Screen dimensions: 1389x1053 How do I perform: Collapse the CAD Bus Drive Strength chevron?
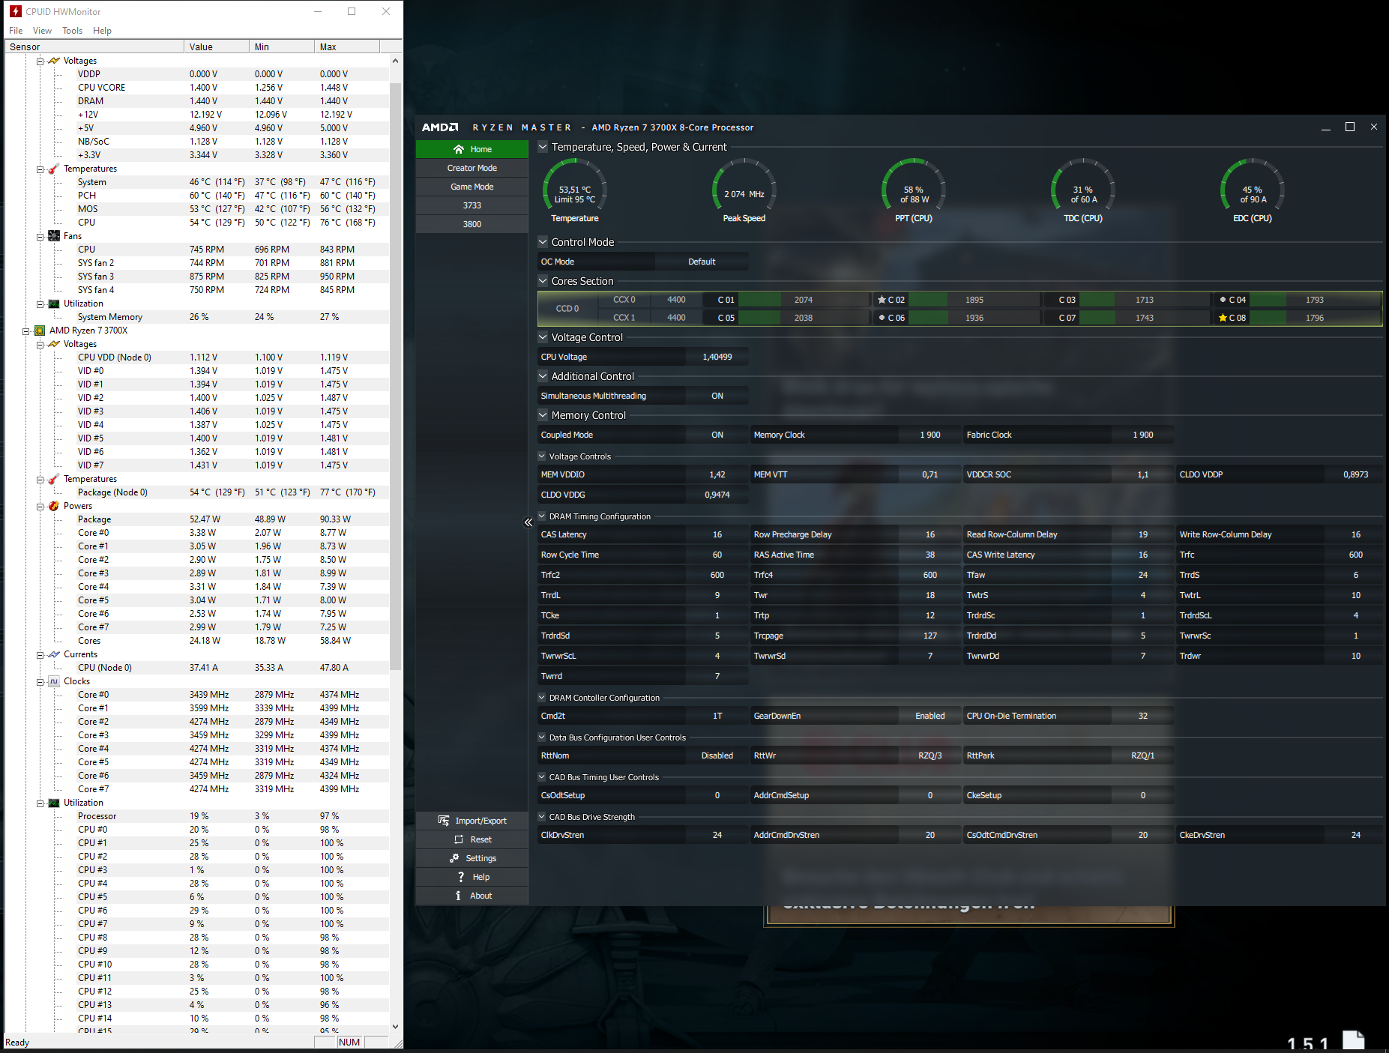pyautogui.click(x=542, y=817)
